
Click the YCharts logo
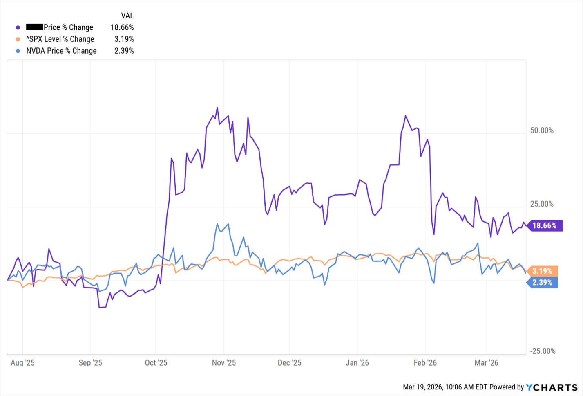[x=552, y=387]
